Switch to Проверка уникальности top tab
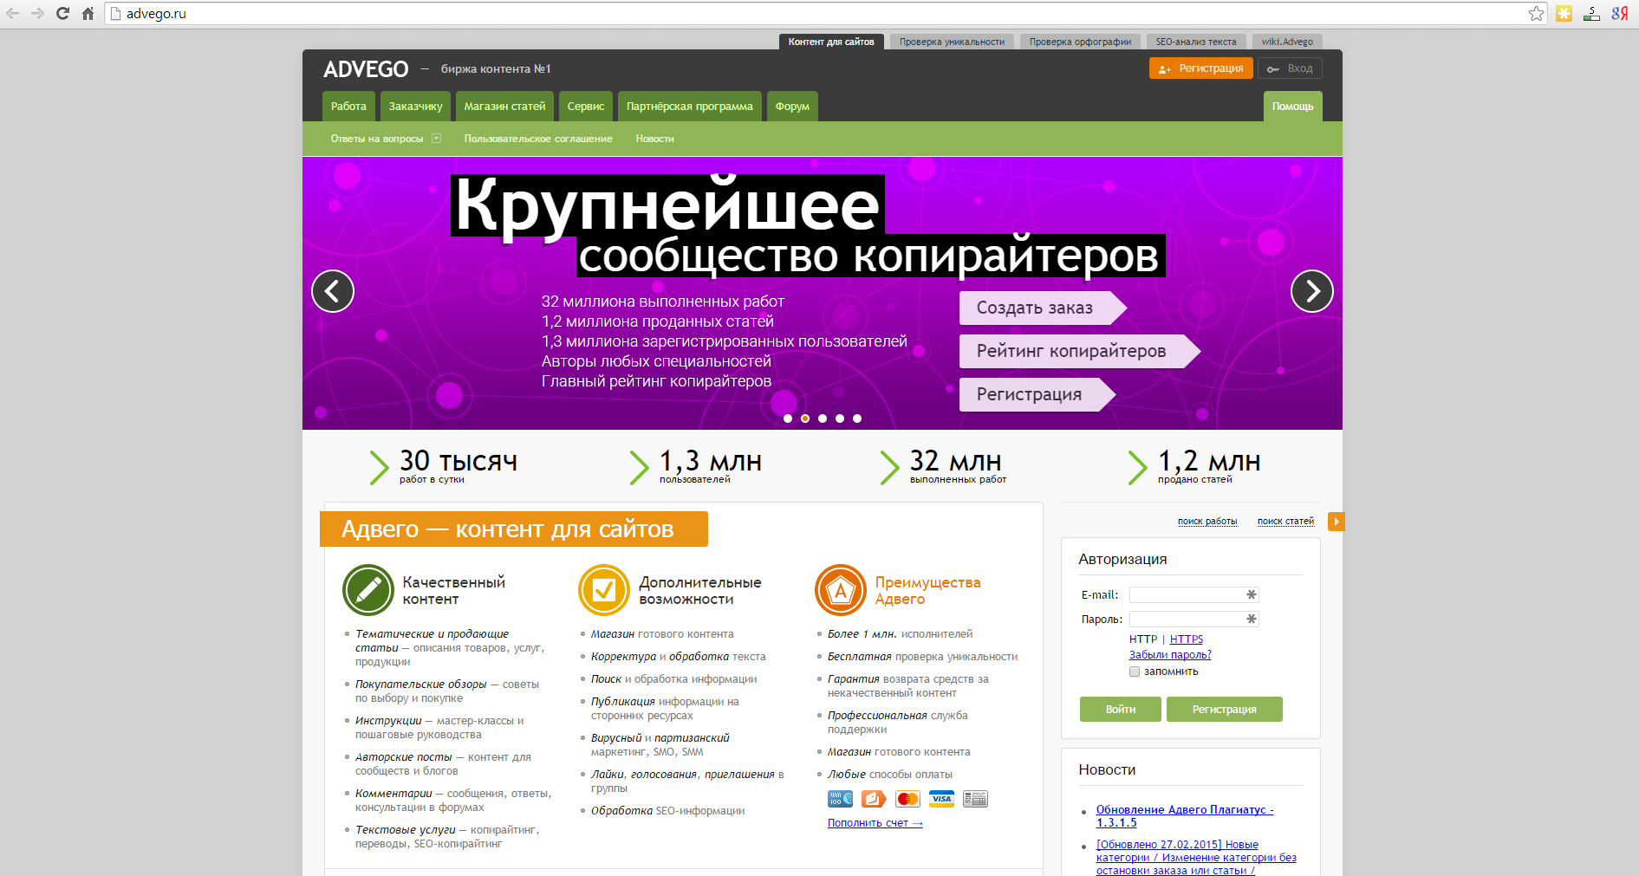 (x=952, y=42)
